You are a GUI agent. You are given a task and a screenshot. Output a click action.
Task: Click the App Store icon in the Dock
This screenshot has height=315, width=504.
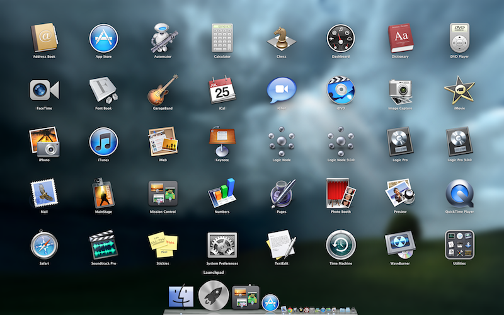pos(270,302)
